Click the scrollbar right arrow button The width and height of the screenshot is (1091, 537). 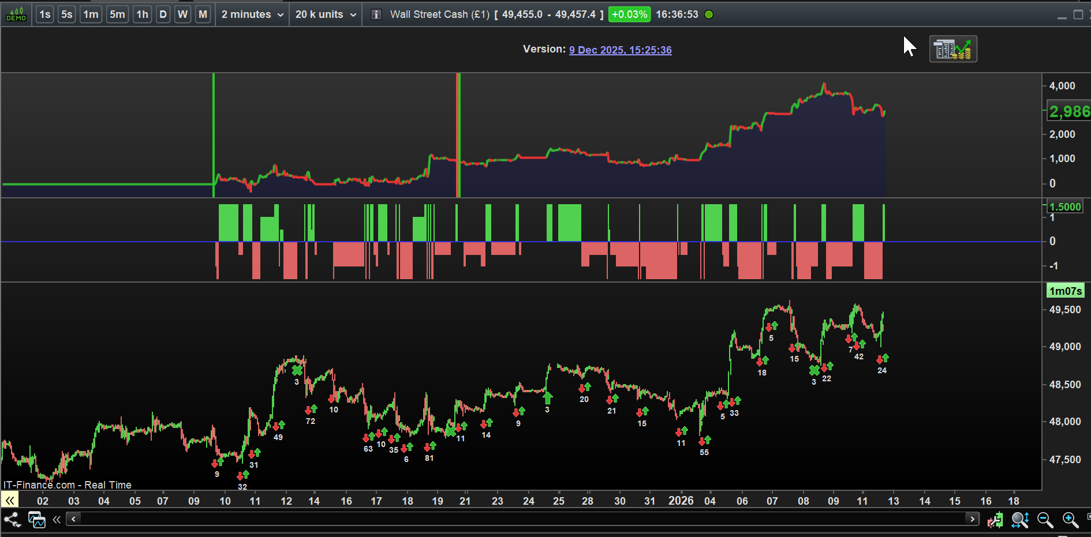(972, 519)
